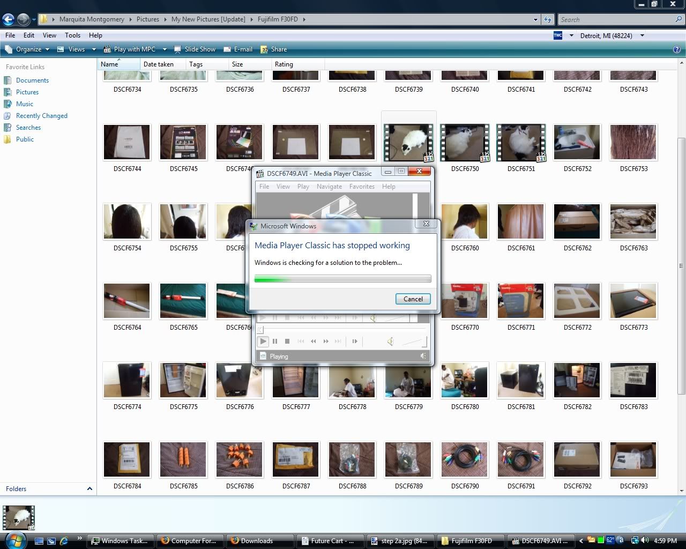
Task: Pause playback in Media Player Classic
Action: [x=275, y=341]
